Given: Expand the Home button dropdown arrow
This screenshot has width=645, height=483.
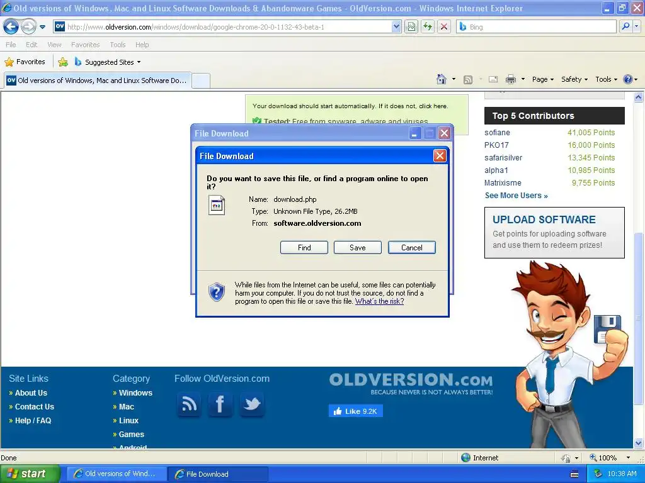Looking at the screenshot, I should [x=454, y=79].
